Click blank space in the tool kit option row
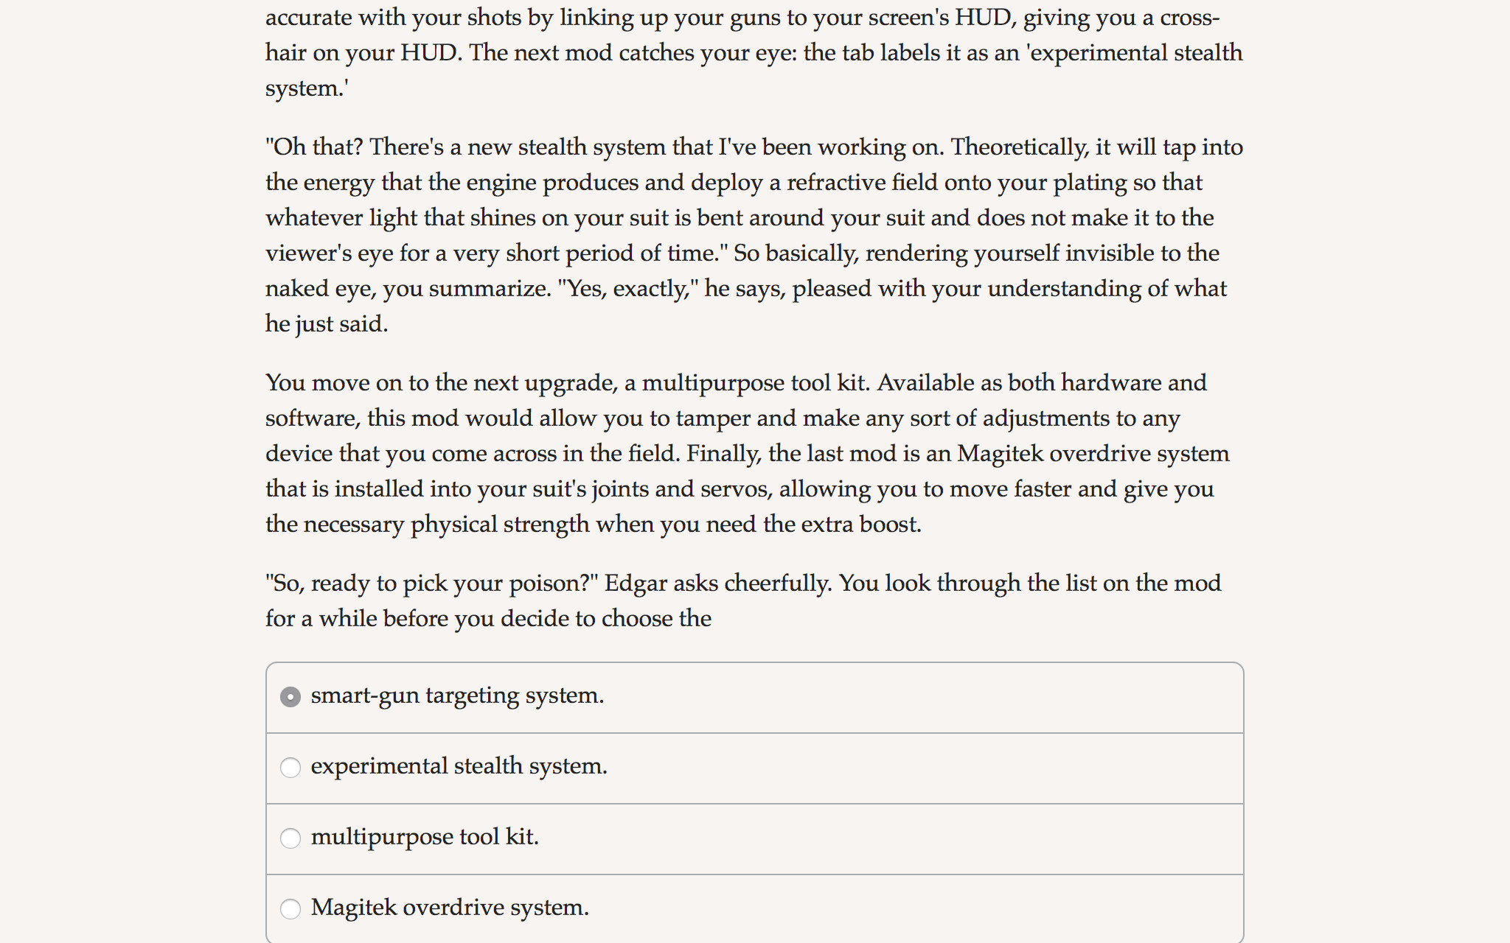The width and height of the screenshot is (1510, 943). 885,839
